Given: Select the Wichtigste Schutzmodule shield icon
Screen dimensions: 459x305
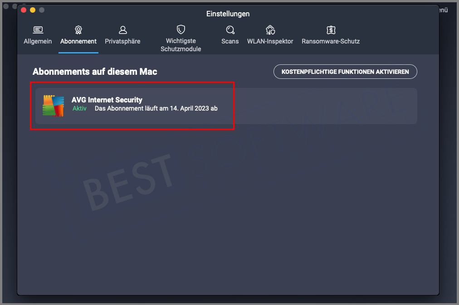Looking at the screenshot, I should point(181,29).
